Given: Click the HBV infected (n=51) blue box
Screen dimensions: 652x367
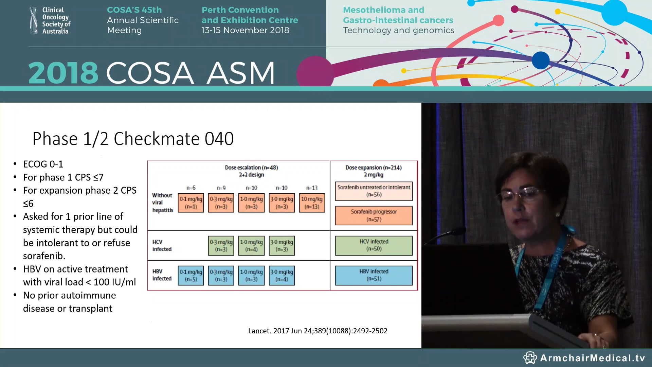Looking at the screenshot, I should [x=373, y=275].
